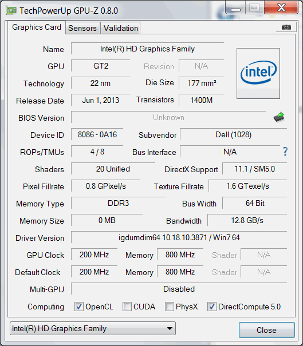Viewport: 303px width, 346px height.
Task: Click the GPU-Z title bar app icon
Action: click(11, 11)
